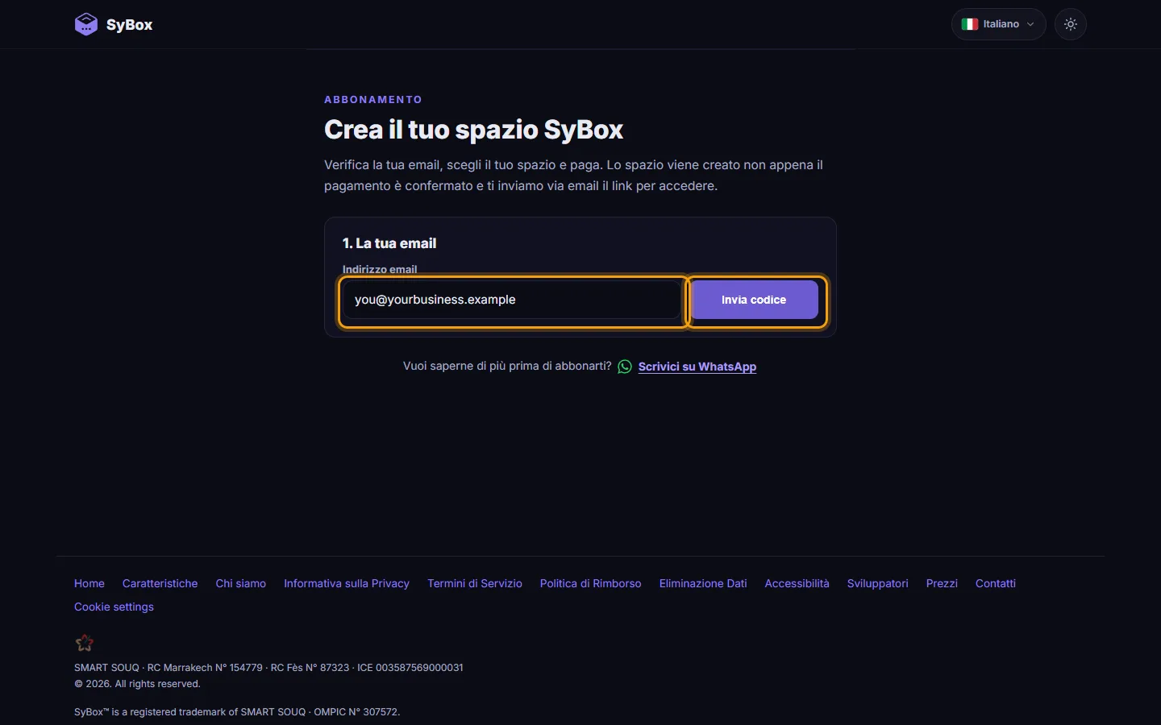Click the ABBONAMENTO section label
Screen dimensions: 1161x725
point(373,100)
